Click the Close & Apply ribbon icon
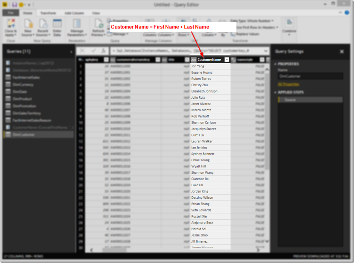The height and width of the screenshot is (263, 354). pyautogui.click(x=11, y=24)
